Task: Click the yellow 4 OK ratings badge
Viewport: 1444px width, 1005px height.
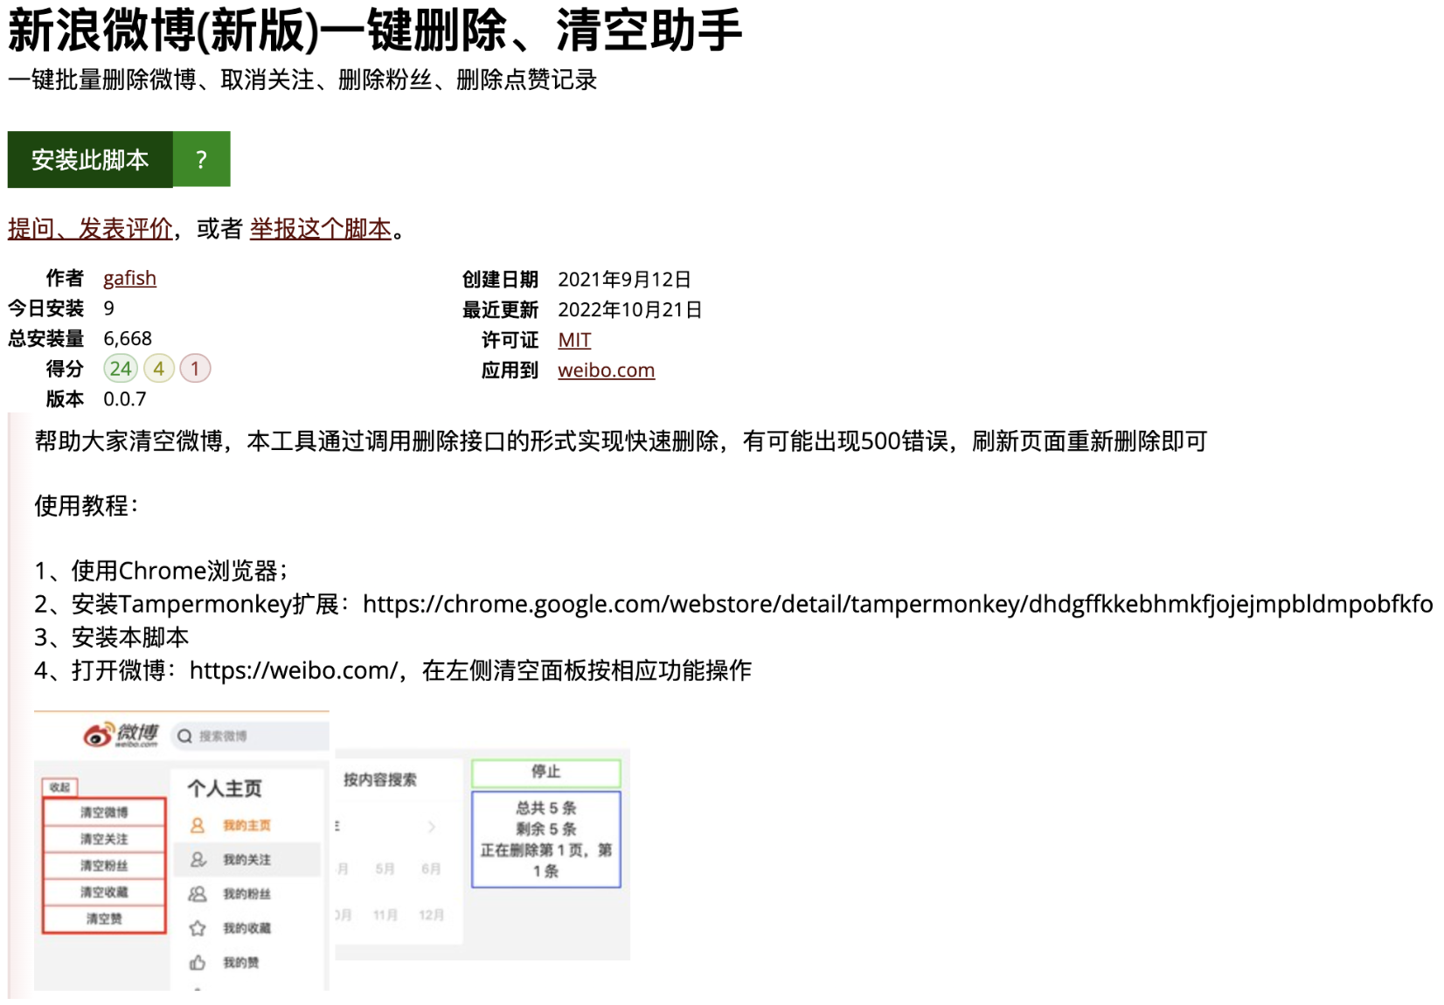Action: (159, 369)
